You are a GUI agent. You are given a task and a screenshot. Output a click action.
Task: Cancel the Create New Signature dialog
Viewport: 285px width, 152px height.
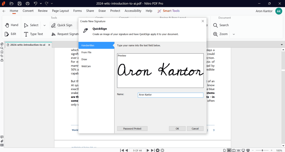click(x=195, y=129)
